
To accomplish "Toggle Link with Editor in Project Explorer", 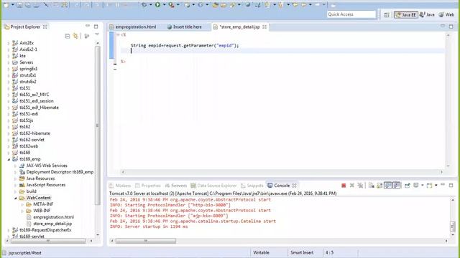I will 75,36.
